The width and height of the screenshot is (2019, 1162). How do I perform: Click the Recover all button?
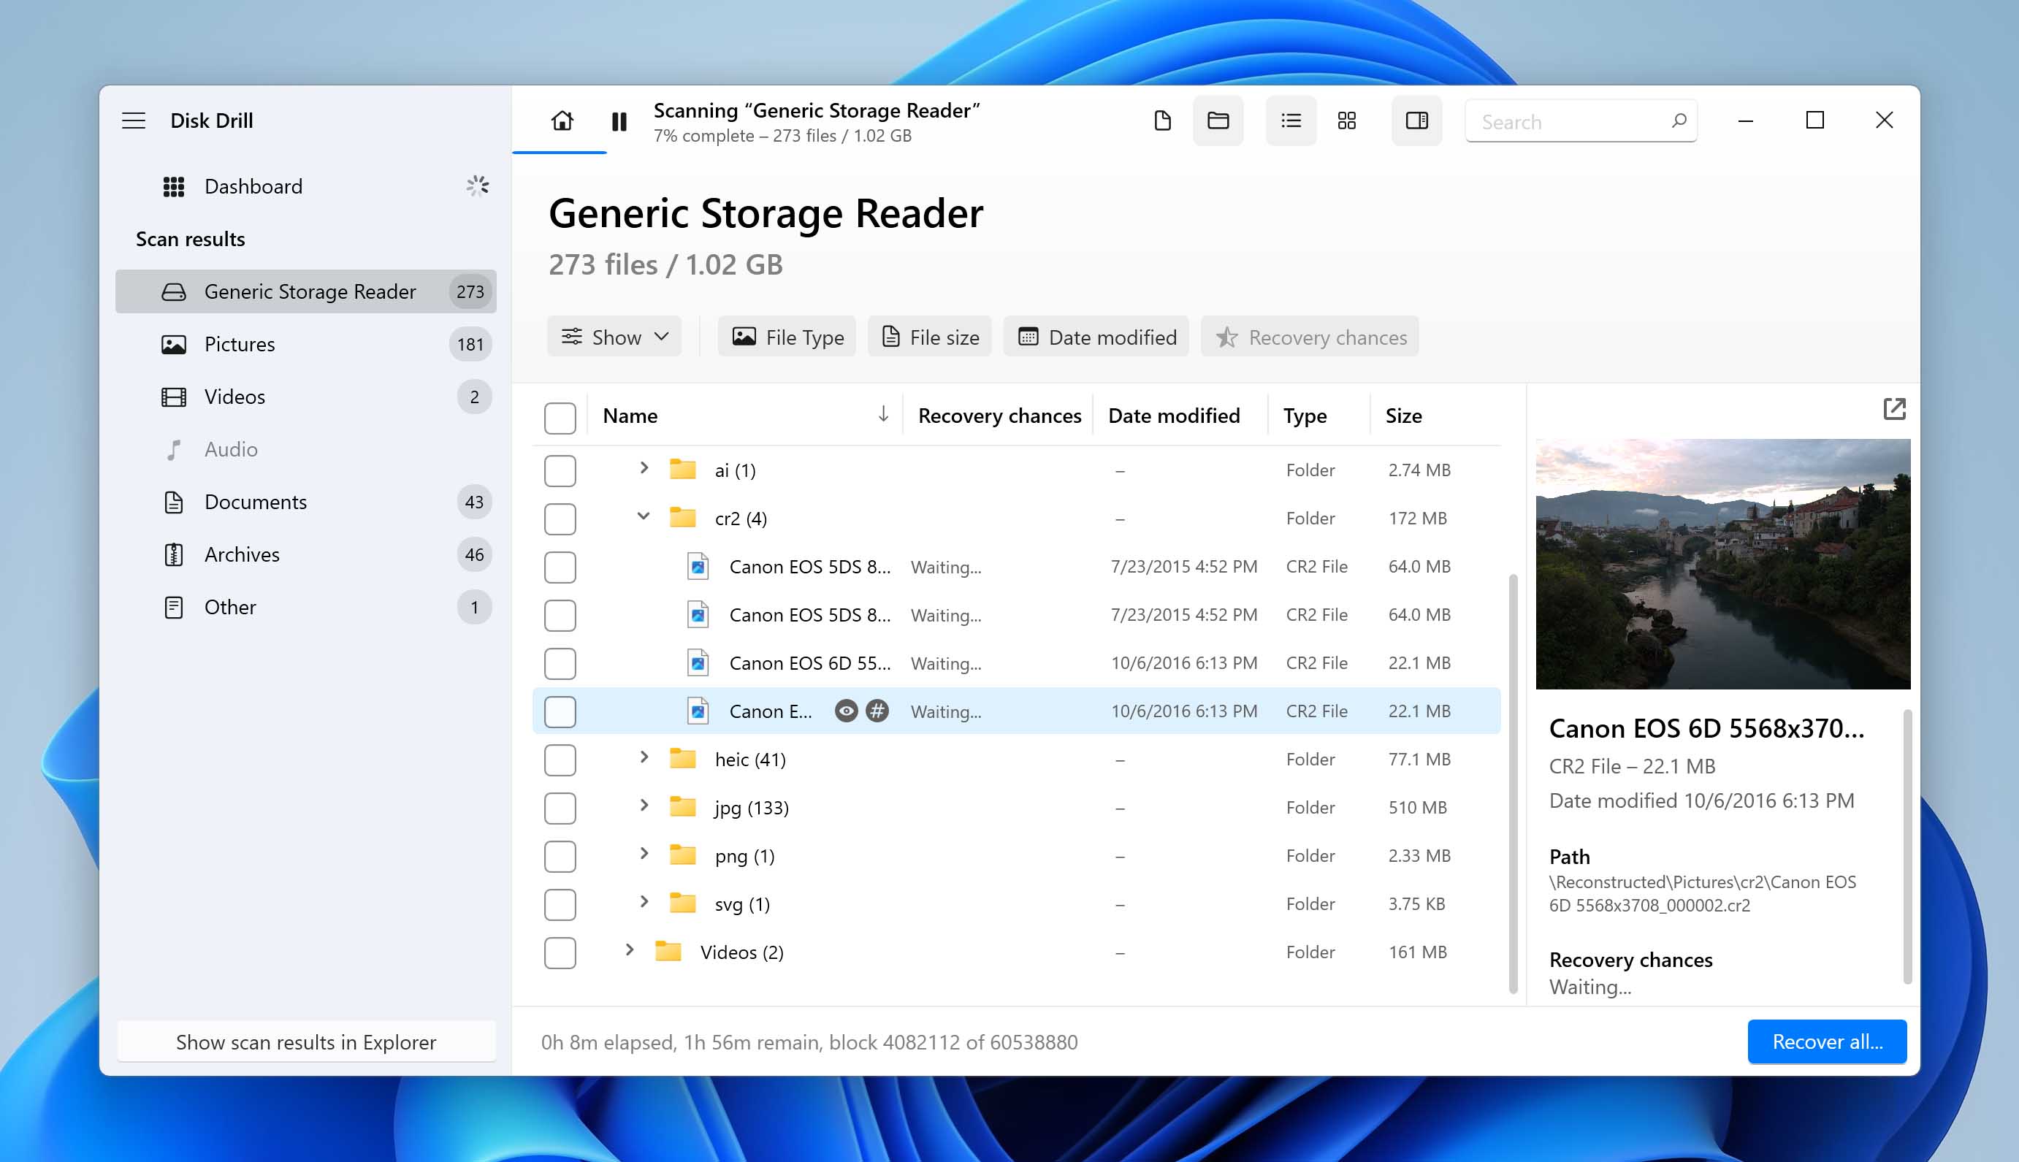point(1826,1041)
